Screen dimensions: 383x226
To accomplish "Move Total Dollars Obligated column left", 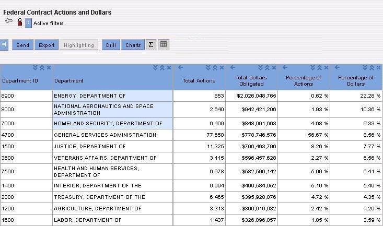I will click(233, 67).
